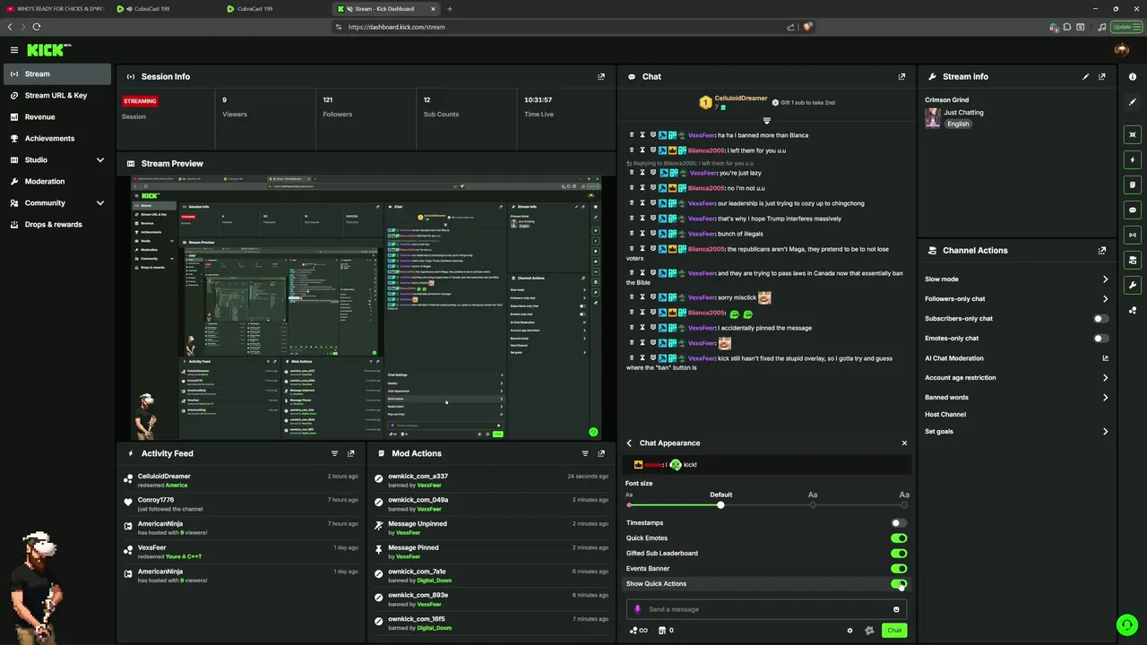Enable Timestamps toggle
The height and width of the screenshot is (645, 1147).
click(x=899, y=523)
